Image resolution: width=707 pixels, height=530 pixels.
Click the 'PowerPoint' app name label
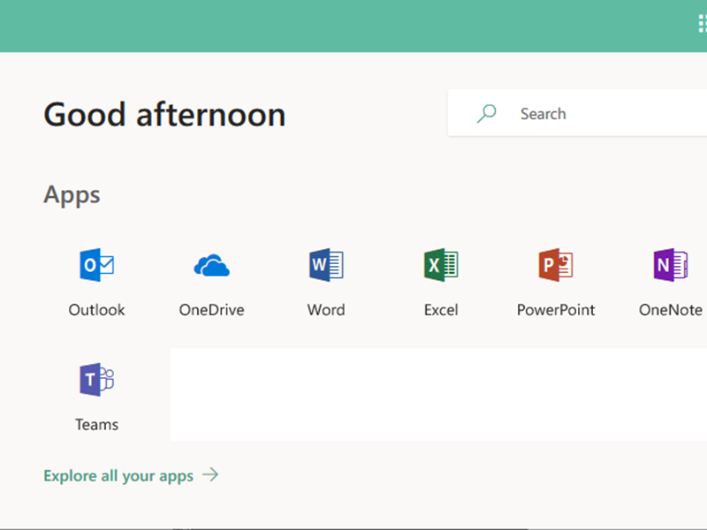[556, 310]
